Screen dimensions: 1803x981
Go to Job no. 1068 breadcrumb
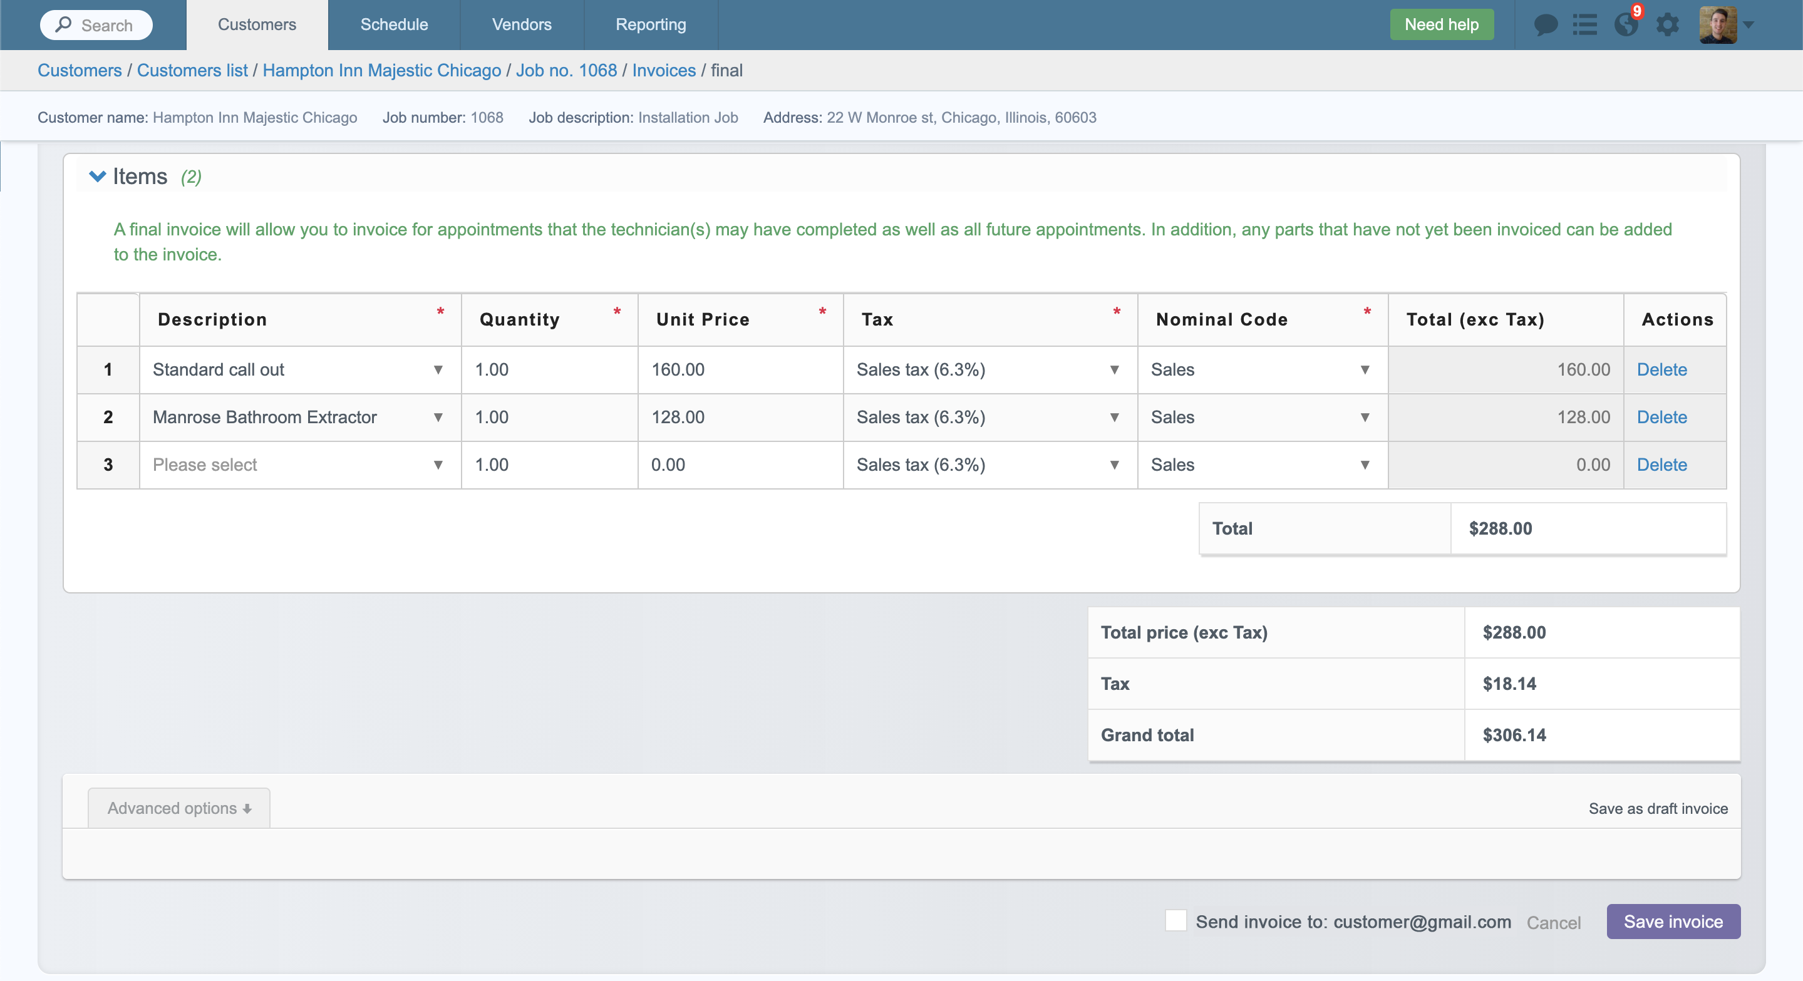pos(566,71)
